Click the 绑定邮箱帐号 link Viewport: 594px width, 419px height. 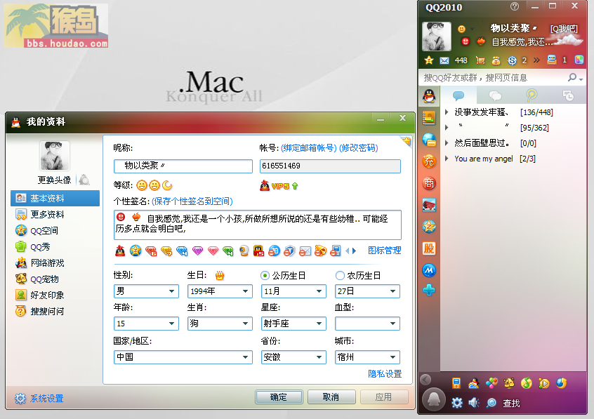tap(309, 148)
